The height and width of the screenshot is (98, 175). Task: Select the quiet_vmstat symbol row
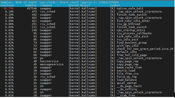point(87,83)
